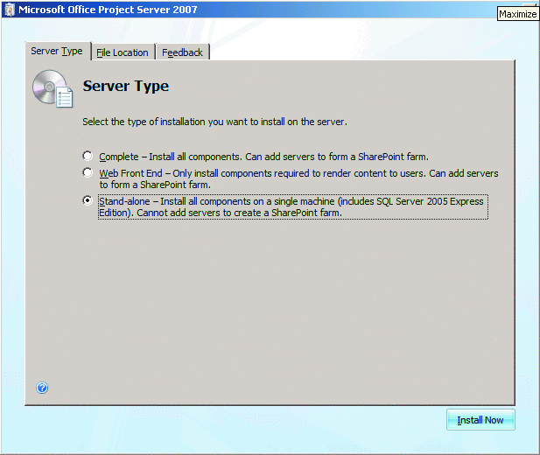
Task: Click the Install Now button
Action: (x=480, y=420)
